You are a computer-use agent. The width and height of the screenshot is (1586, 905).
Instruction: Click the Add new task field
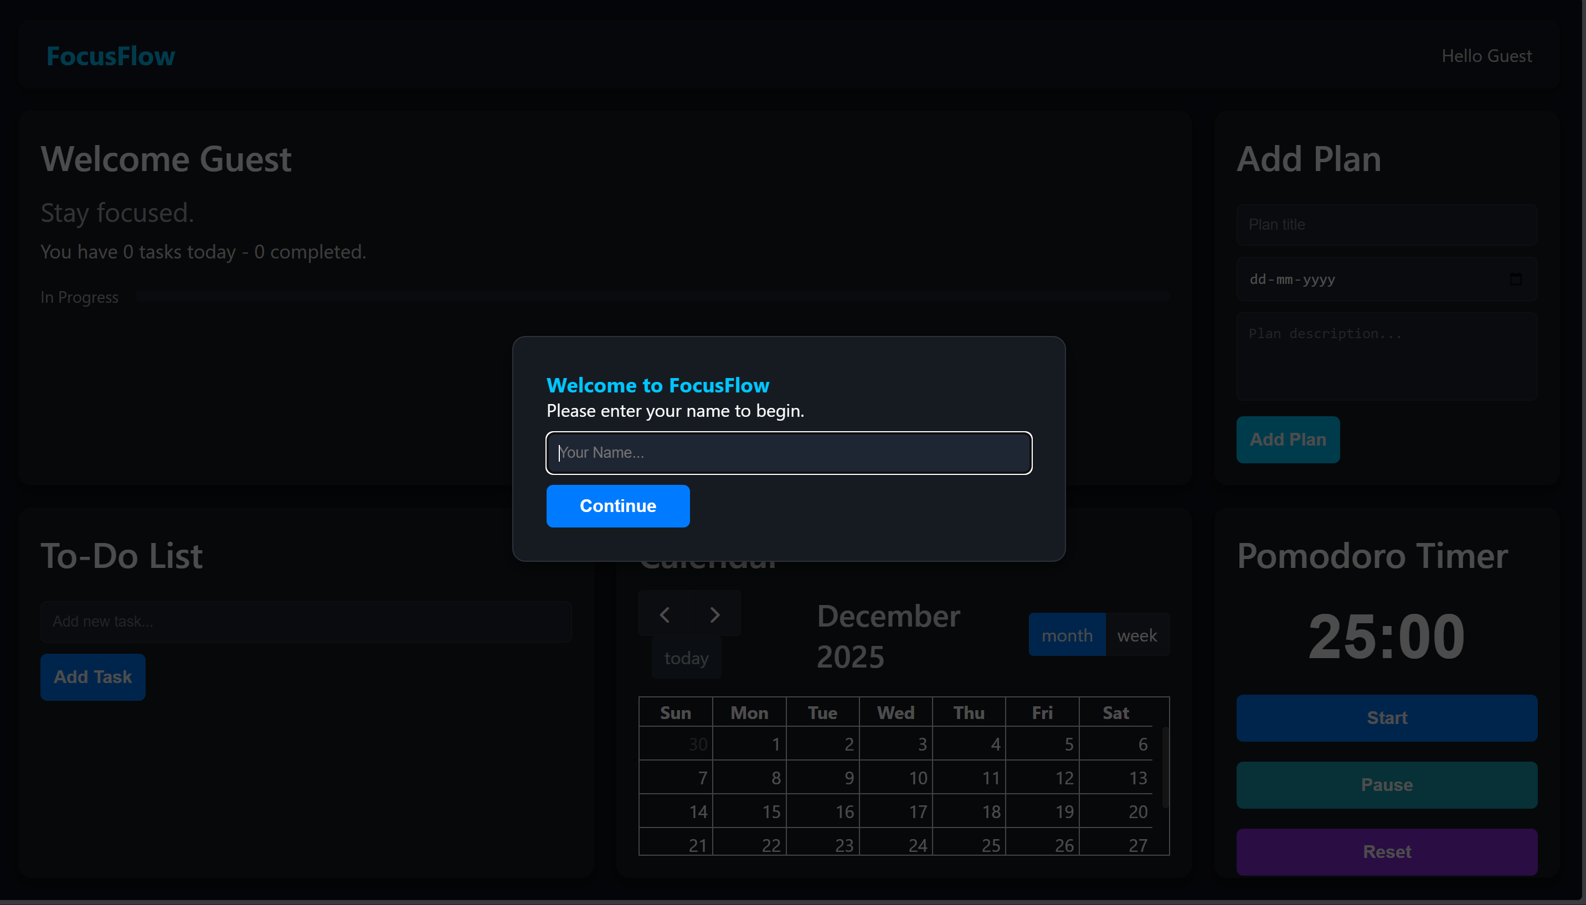[306, 621]
